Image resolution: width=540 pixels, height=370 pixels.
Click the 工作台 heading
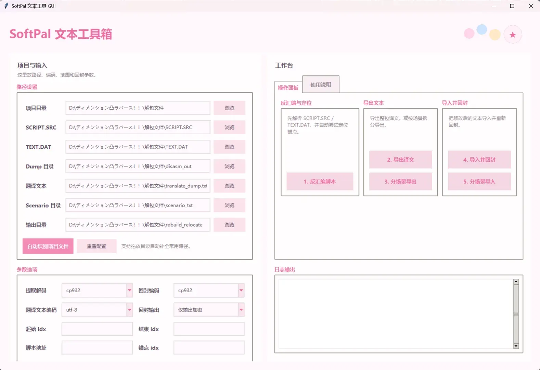284,65
